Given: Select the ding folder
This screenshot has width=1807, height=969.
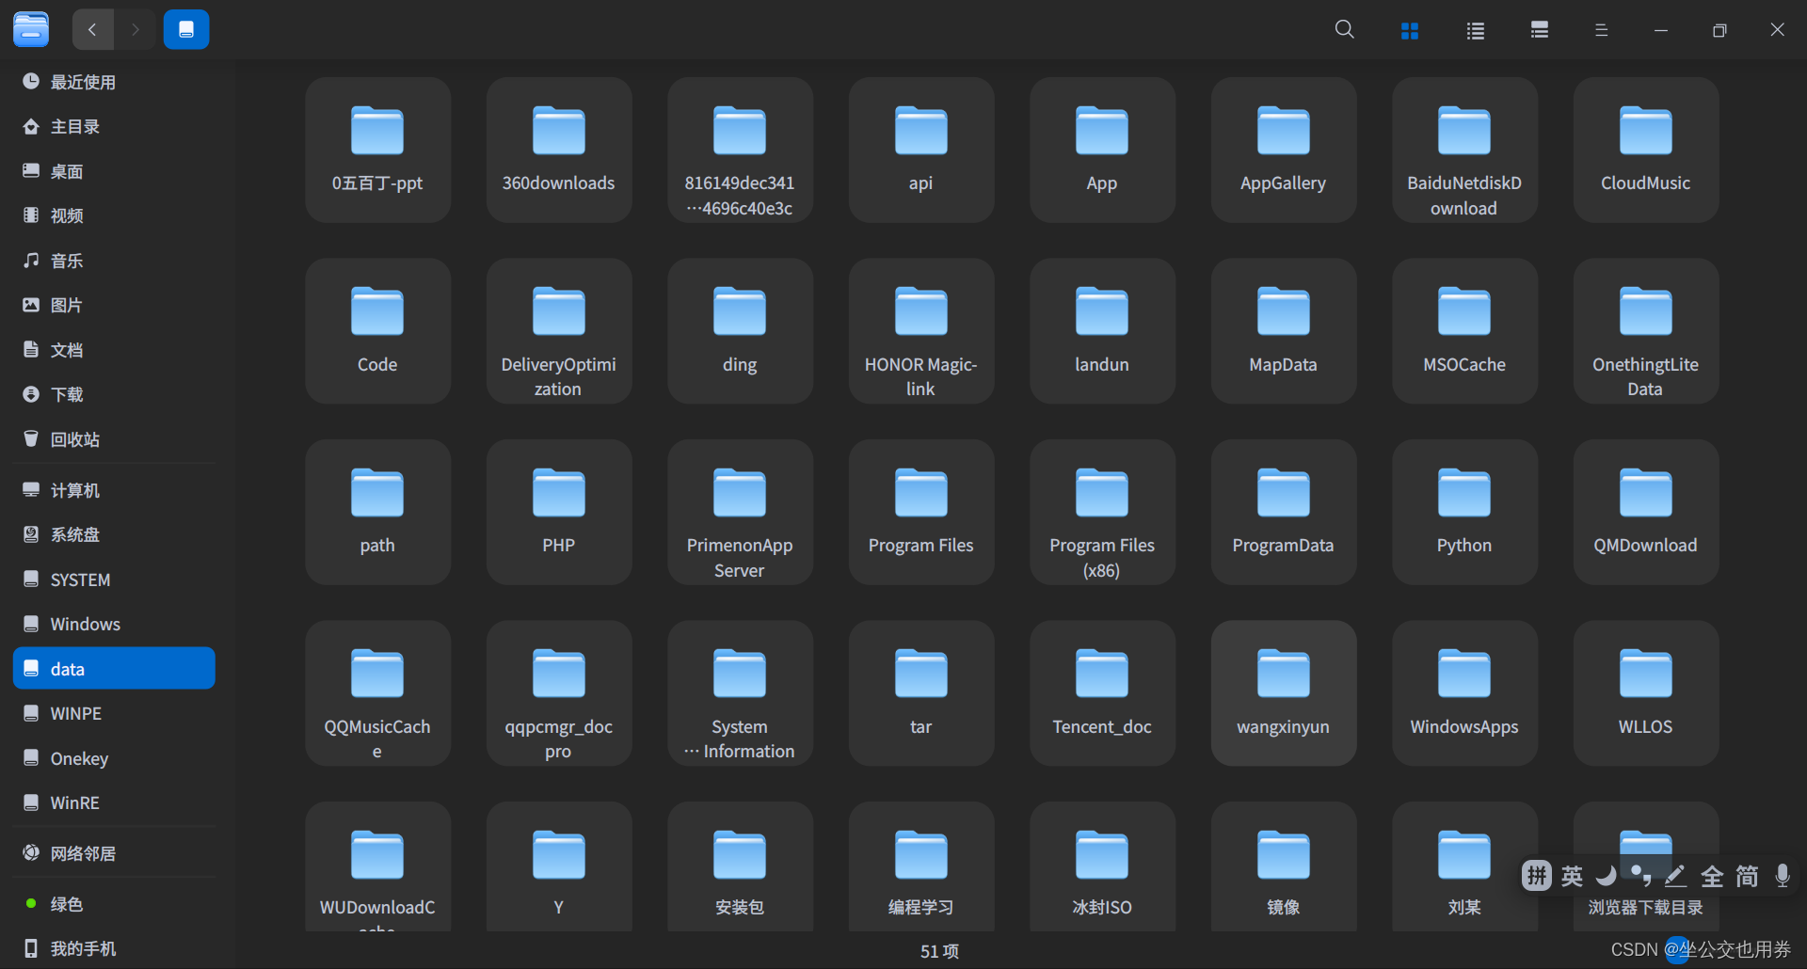Looking at the screenshot, I should (x=740, y=331).
